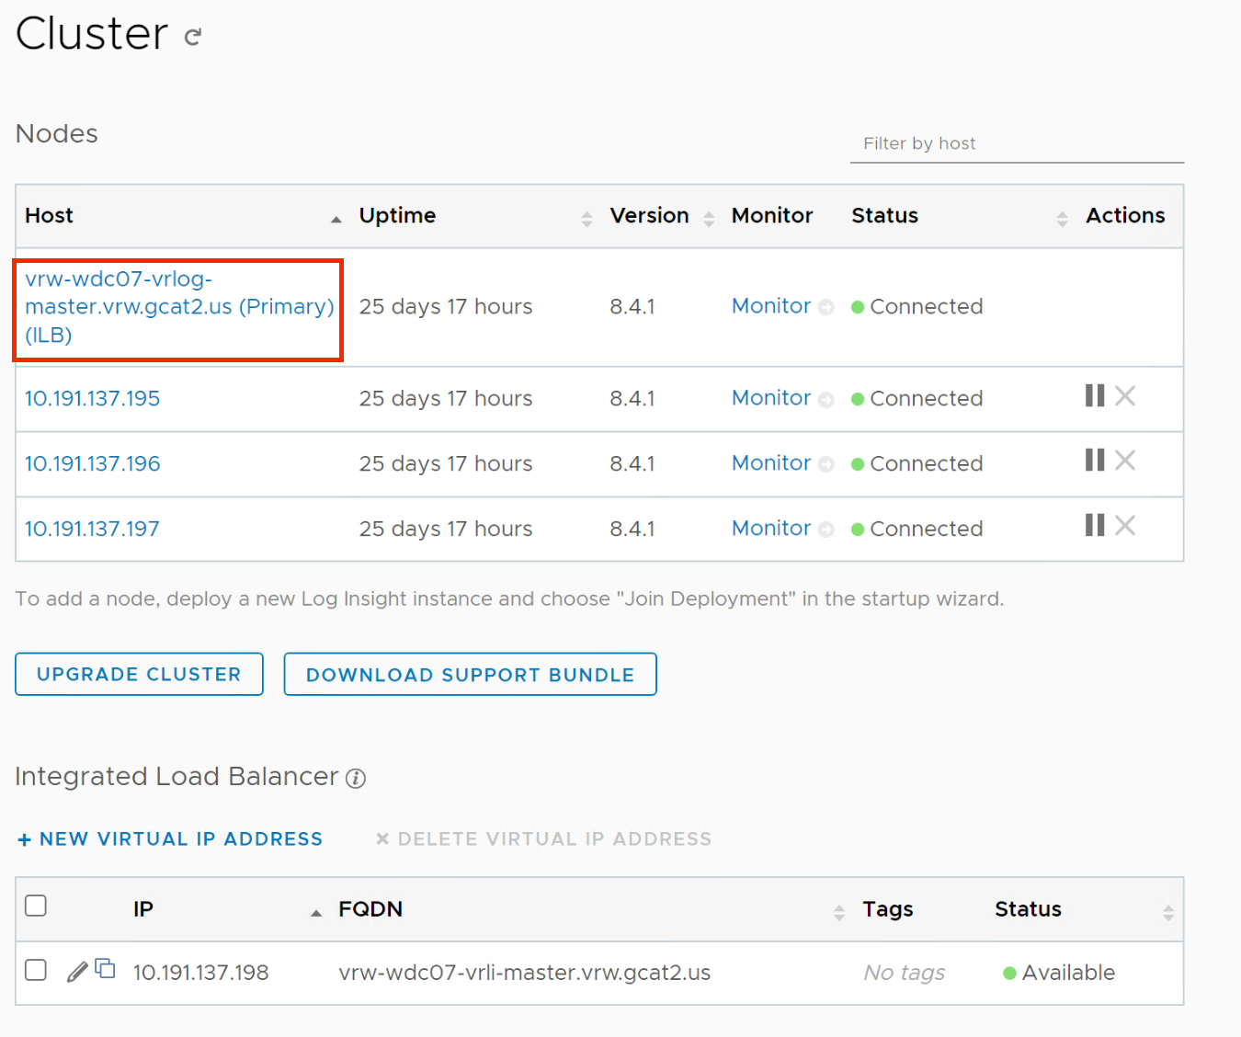This screenshot has width=1241, height=1037.
Task: Sort nodes by Version column
Action: (x=709, y=218)
